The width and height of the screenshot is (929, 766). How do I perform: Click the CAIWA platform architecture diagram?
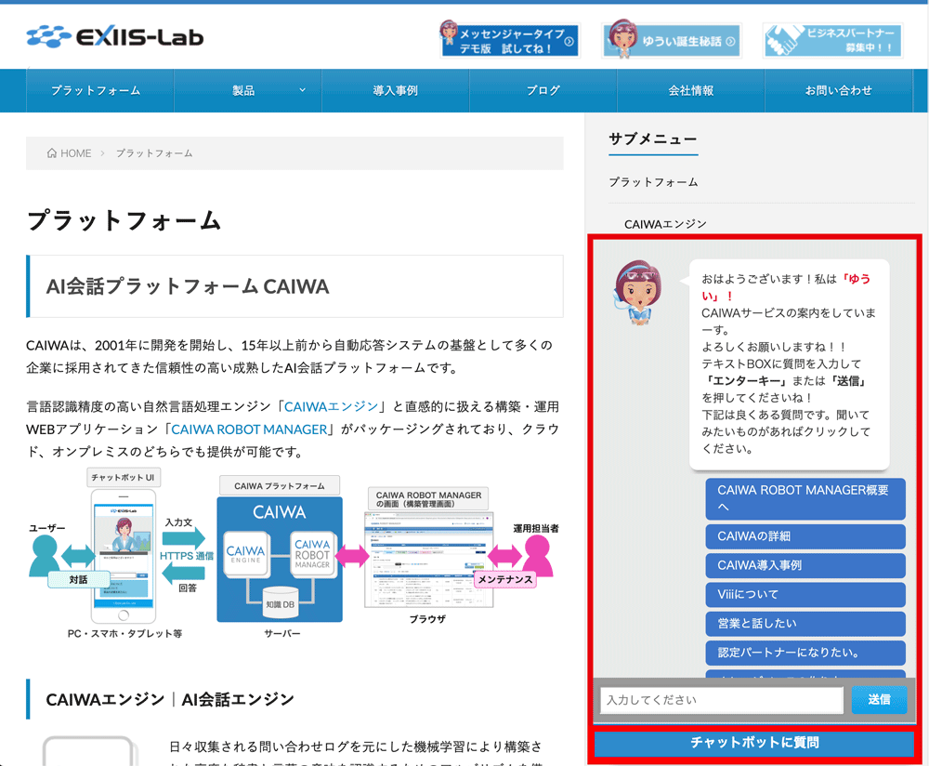[294, 554]
